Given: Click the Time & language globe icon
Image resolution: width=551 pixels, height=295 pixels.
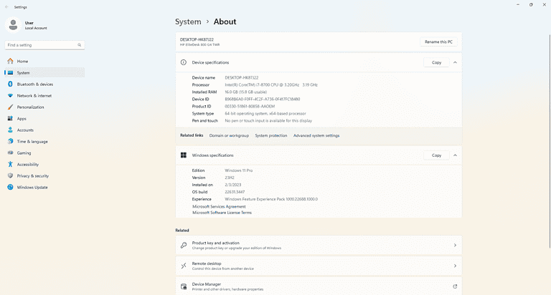Looking at the screenshot, I should (10, 141).
